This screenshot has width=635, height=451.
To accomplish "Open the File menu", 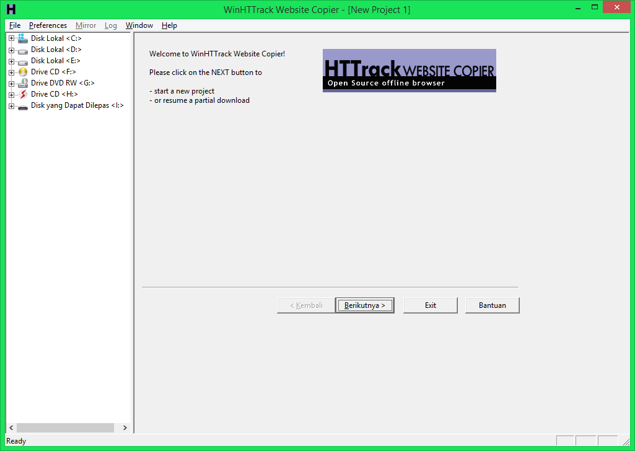I will (x=15, y=25).
